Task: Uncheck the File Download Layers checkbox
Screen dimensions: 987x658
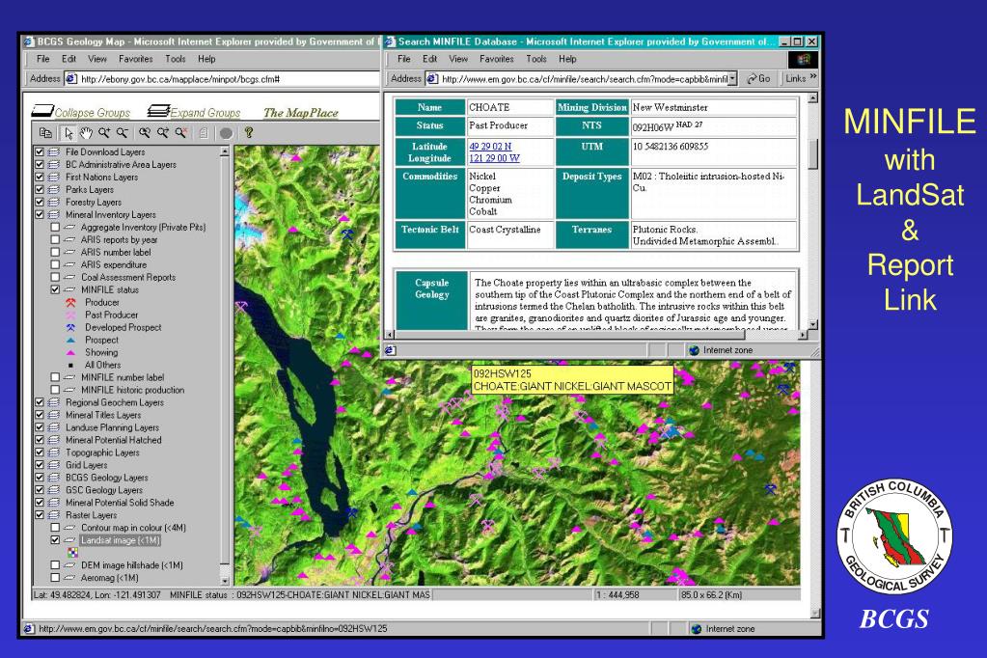Action: tap(40, 151)
